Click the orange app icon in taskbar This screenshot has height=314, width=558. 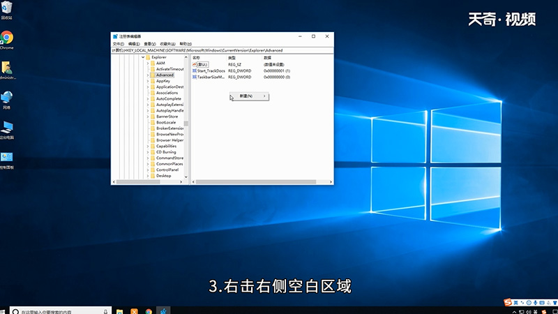pos(134,311)
